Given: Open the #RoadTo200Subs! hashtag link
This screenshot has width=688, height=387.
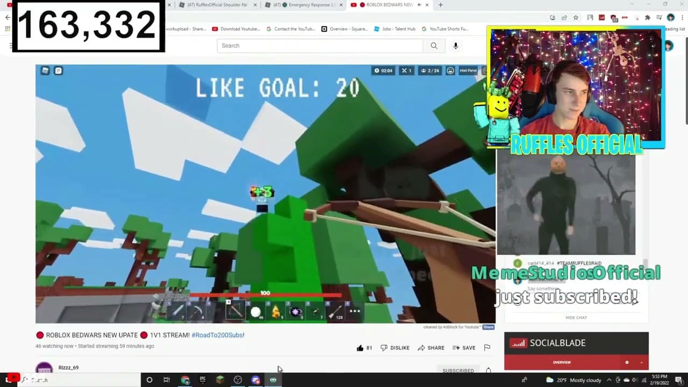Looking at the screenshot, I should click(x=218, y=335).
